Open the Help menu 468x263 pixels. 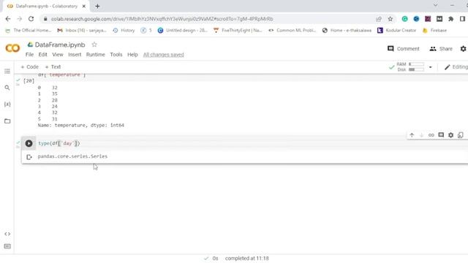(132, 55)
